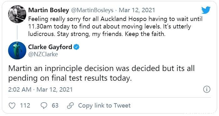219x116 pixels.
Task: Open replies via the speech bubble icon
Action: tap(44, 106)
